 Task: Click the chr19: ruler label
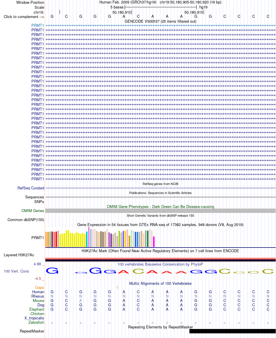(39, 12)
